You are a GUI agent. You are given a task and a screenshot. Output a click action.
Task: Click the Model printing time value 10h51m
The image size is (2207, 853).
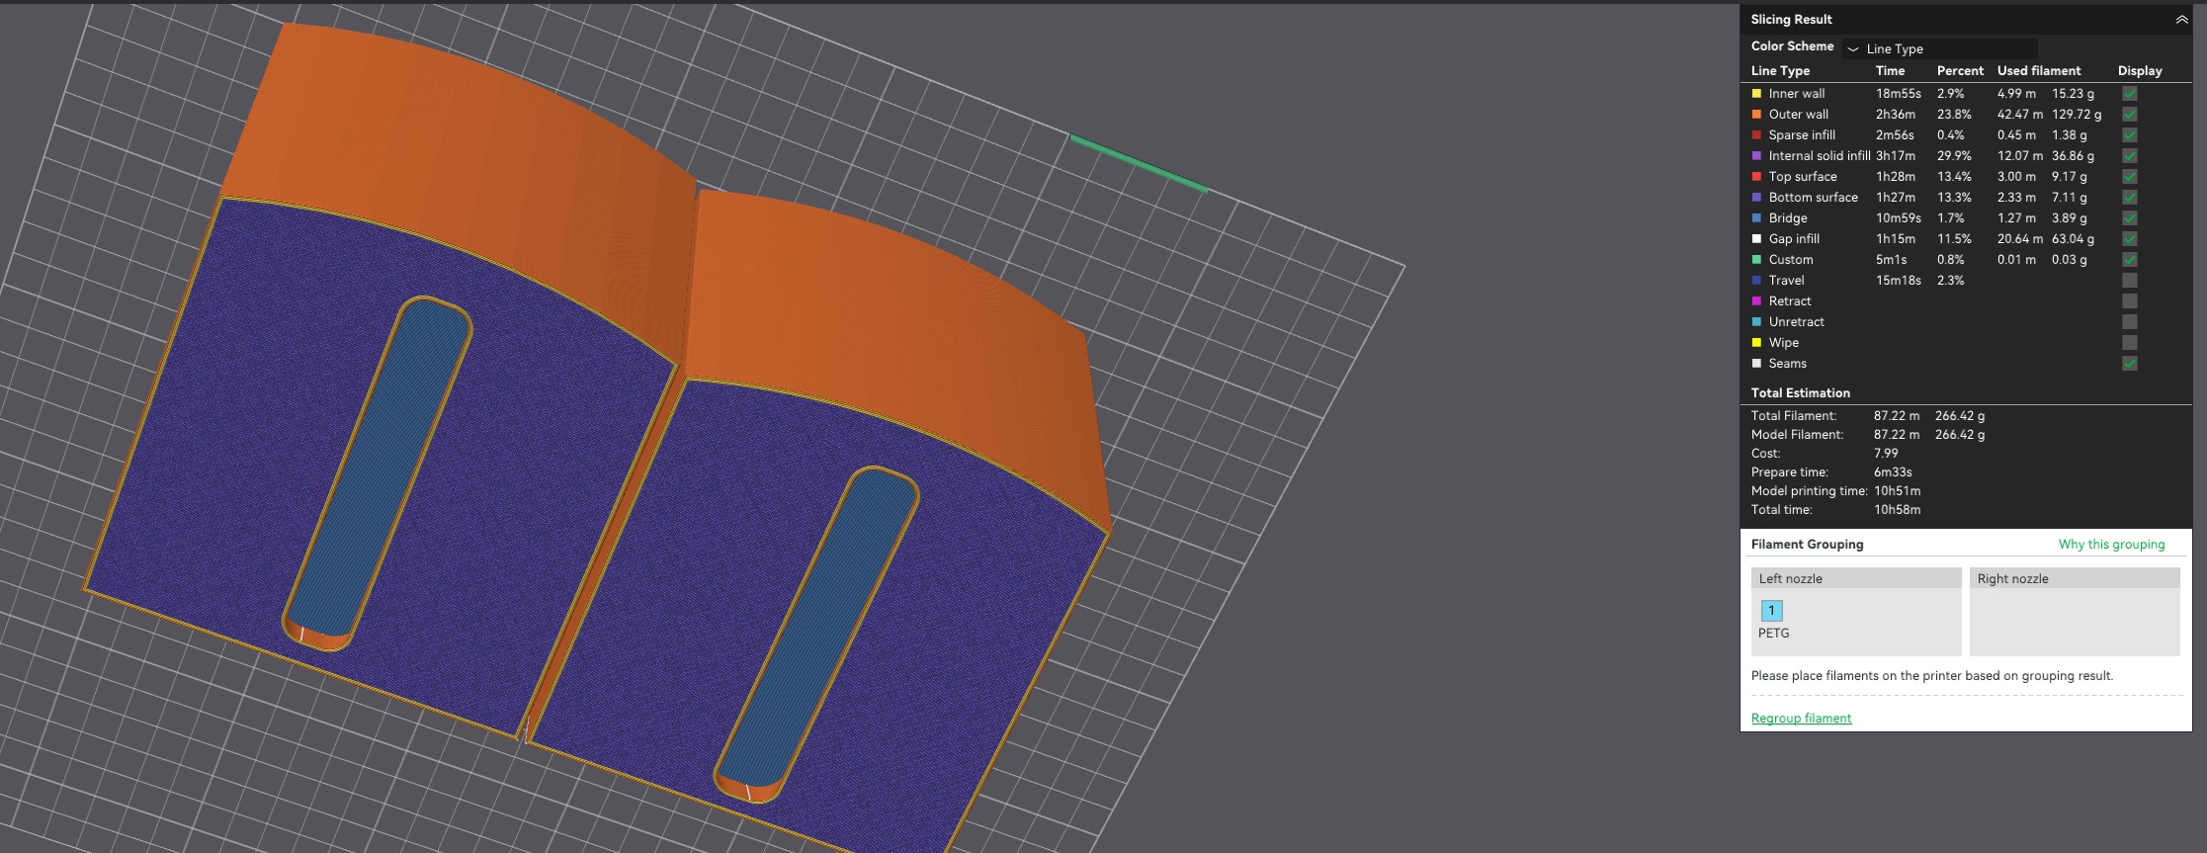[1897, 491]
